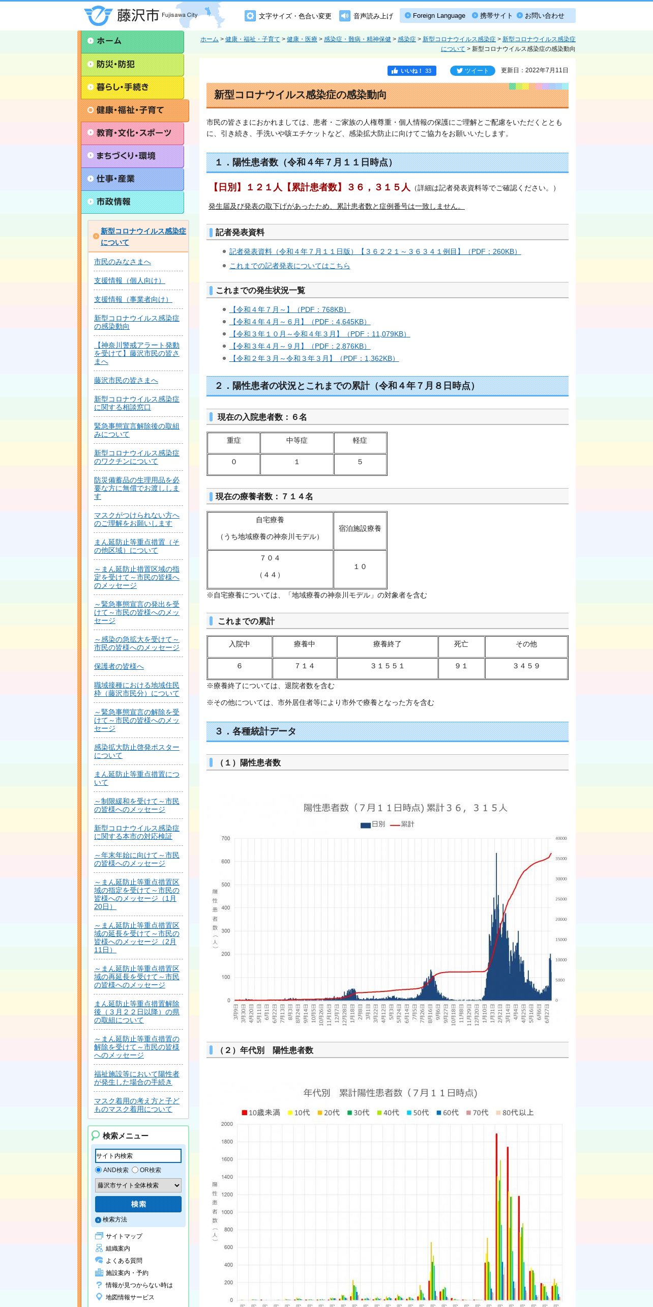Select the OR検索 radio button
The height and width of the screenshot is (1307, 653).
click(x=135, y=1170)
